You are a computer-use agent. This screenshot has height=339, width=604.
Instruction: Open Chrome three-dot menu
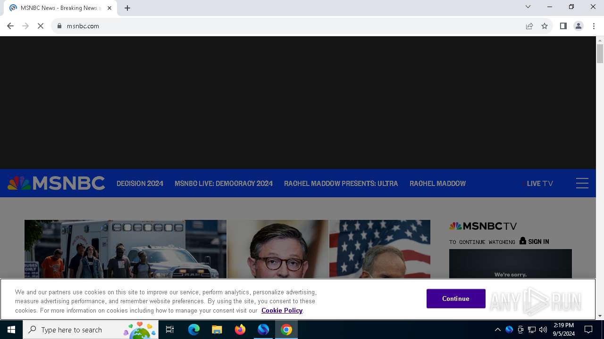pyautogui.click(x=594, y=26)
